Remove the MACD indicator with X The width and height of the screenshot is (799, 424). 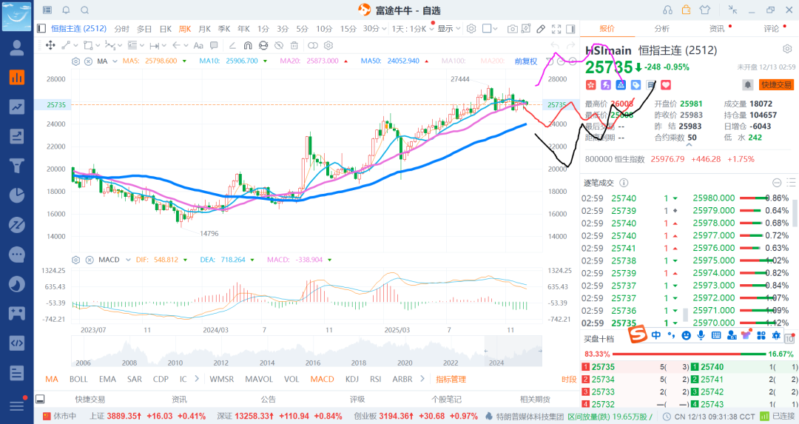click(x=90, y=260)
